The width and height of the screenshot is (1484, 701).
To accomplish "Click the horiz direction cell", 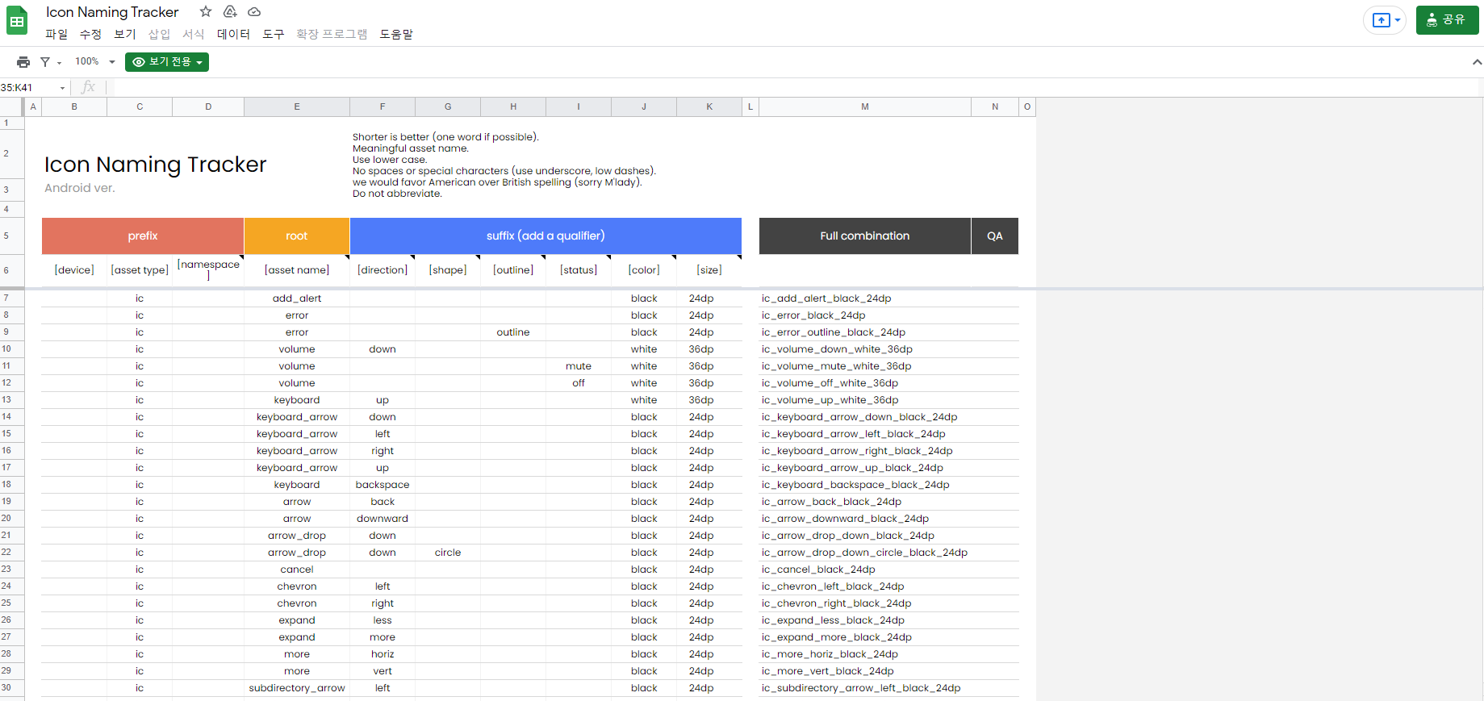I will [x=382, y=654].
